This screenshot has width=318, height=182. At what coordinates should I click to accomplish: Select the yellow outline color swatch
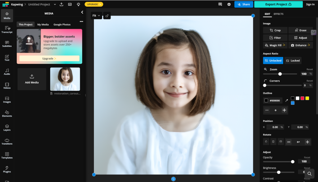point(307,98)
